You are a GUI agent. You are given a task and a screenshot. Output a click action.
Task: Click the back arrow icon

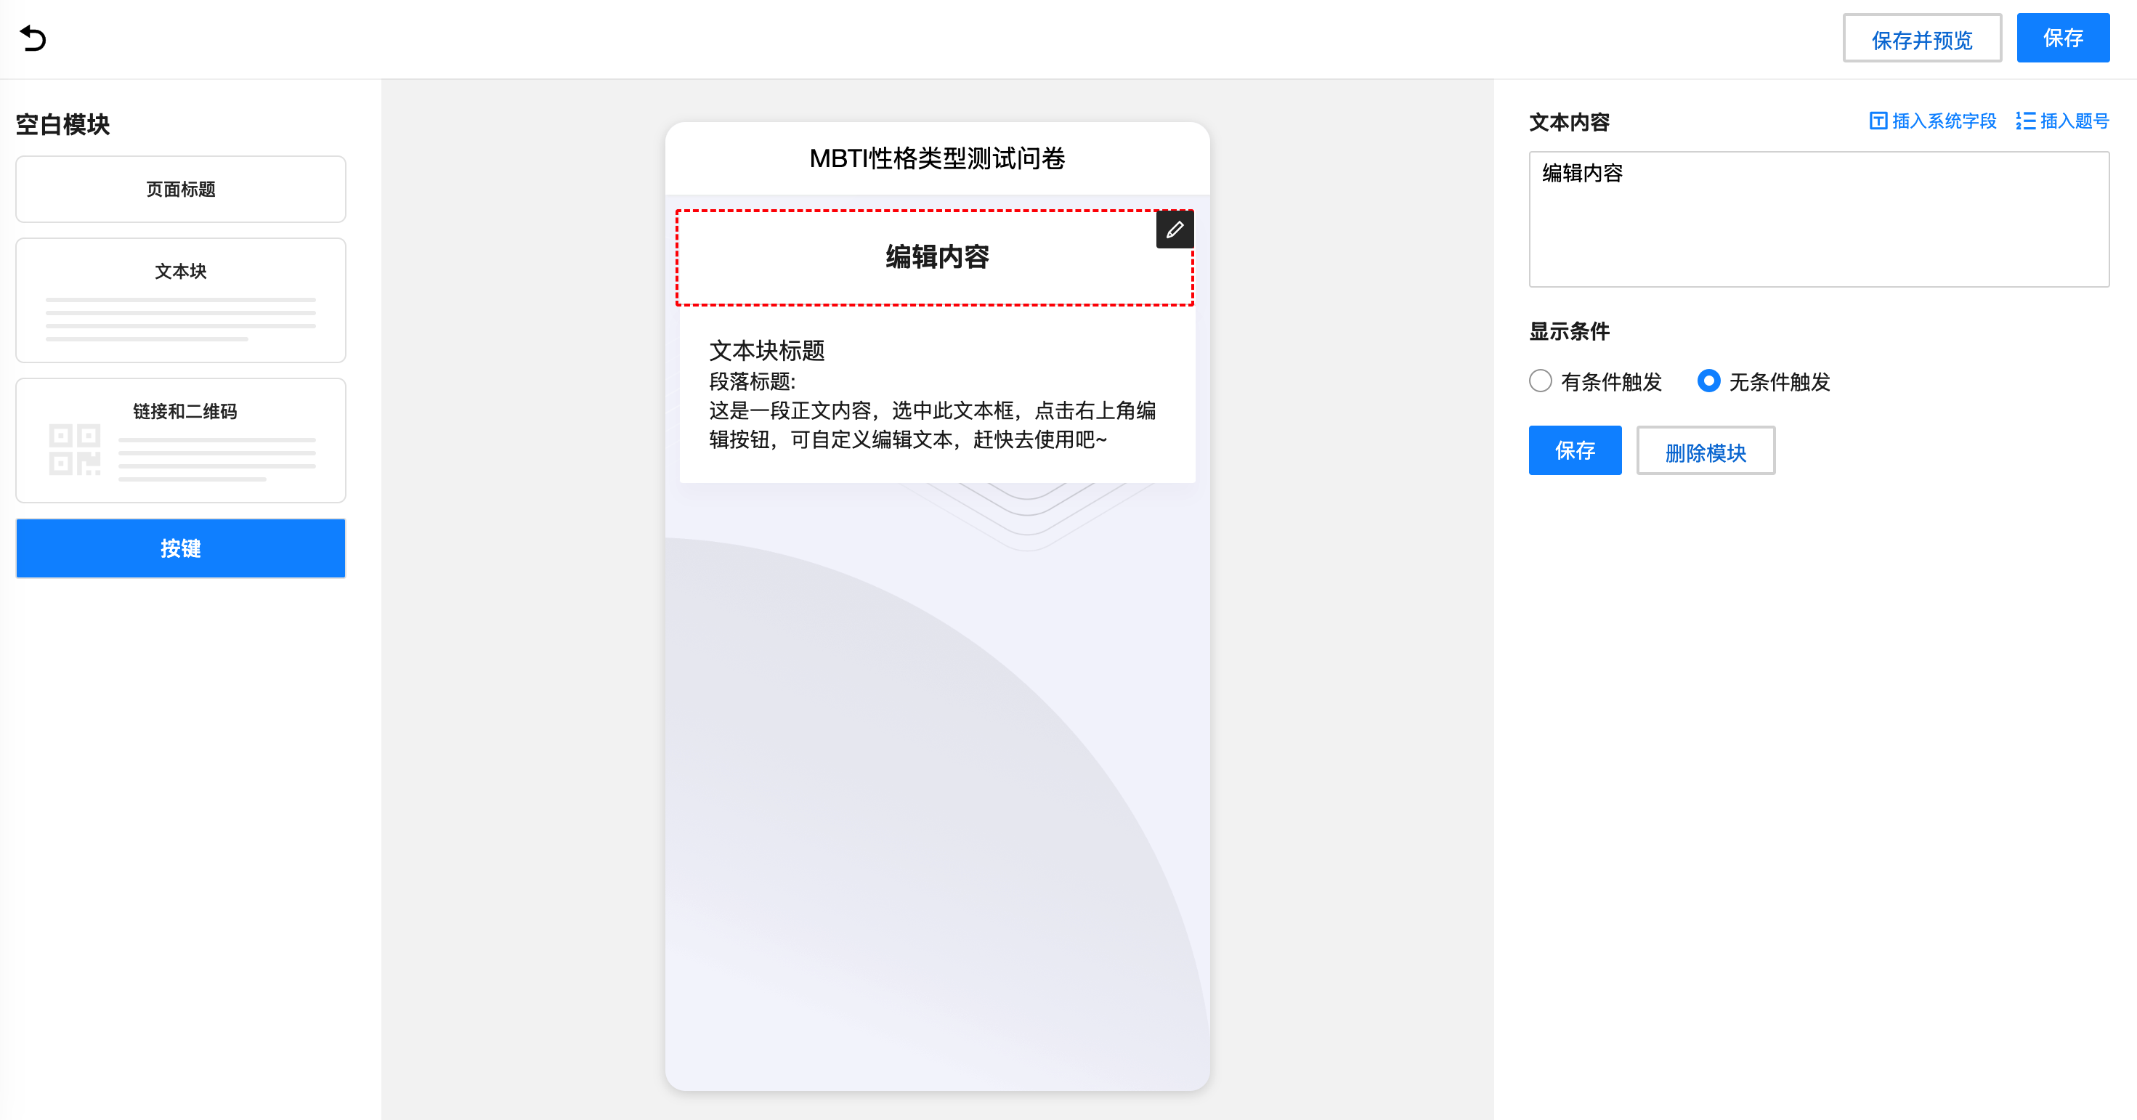coord(33,38)
